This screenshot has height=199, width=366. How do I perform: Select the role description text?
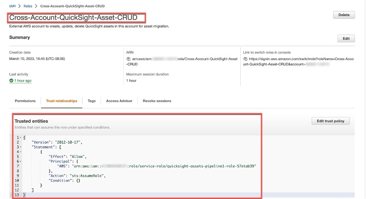[89, 26]
